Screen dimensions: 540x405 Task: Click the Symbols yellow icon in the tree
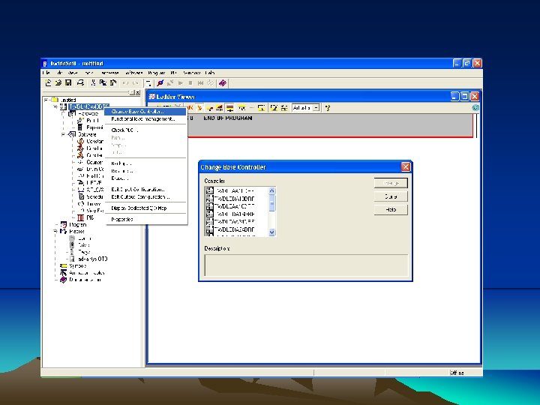tap(64, 265)
